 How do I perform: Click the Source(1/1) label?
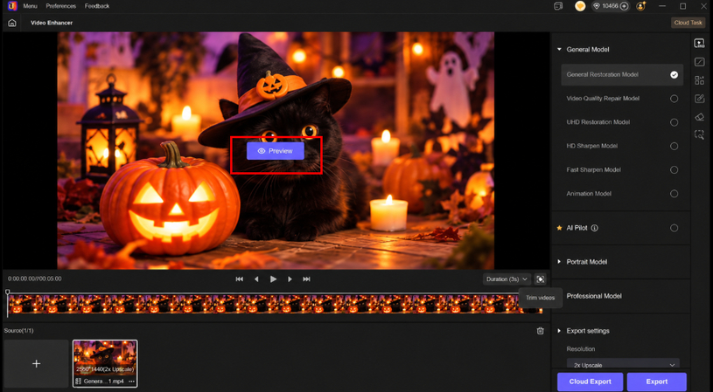(x=18, y=331)
